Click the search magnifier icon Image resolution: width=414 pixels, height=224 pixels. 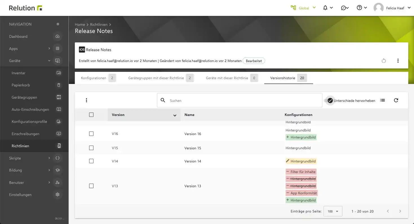(x=163, y=100)
